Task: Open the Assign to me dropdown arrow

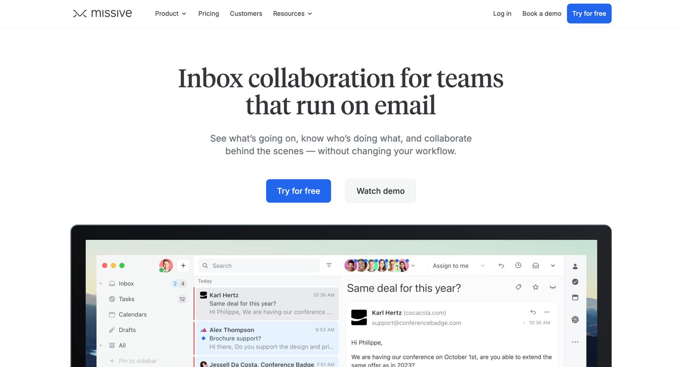Action: coord(483,266)
